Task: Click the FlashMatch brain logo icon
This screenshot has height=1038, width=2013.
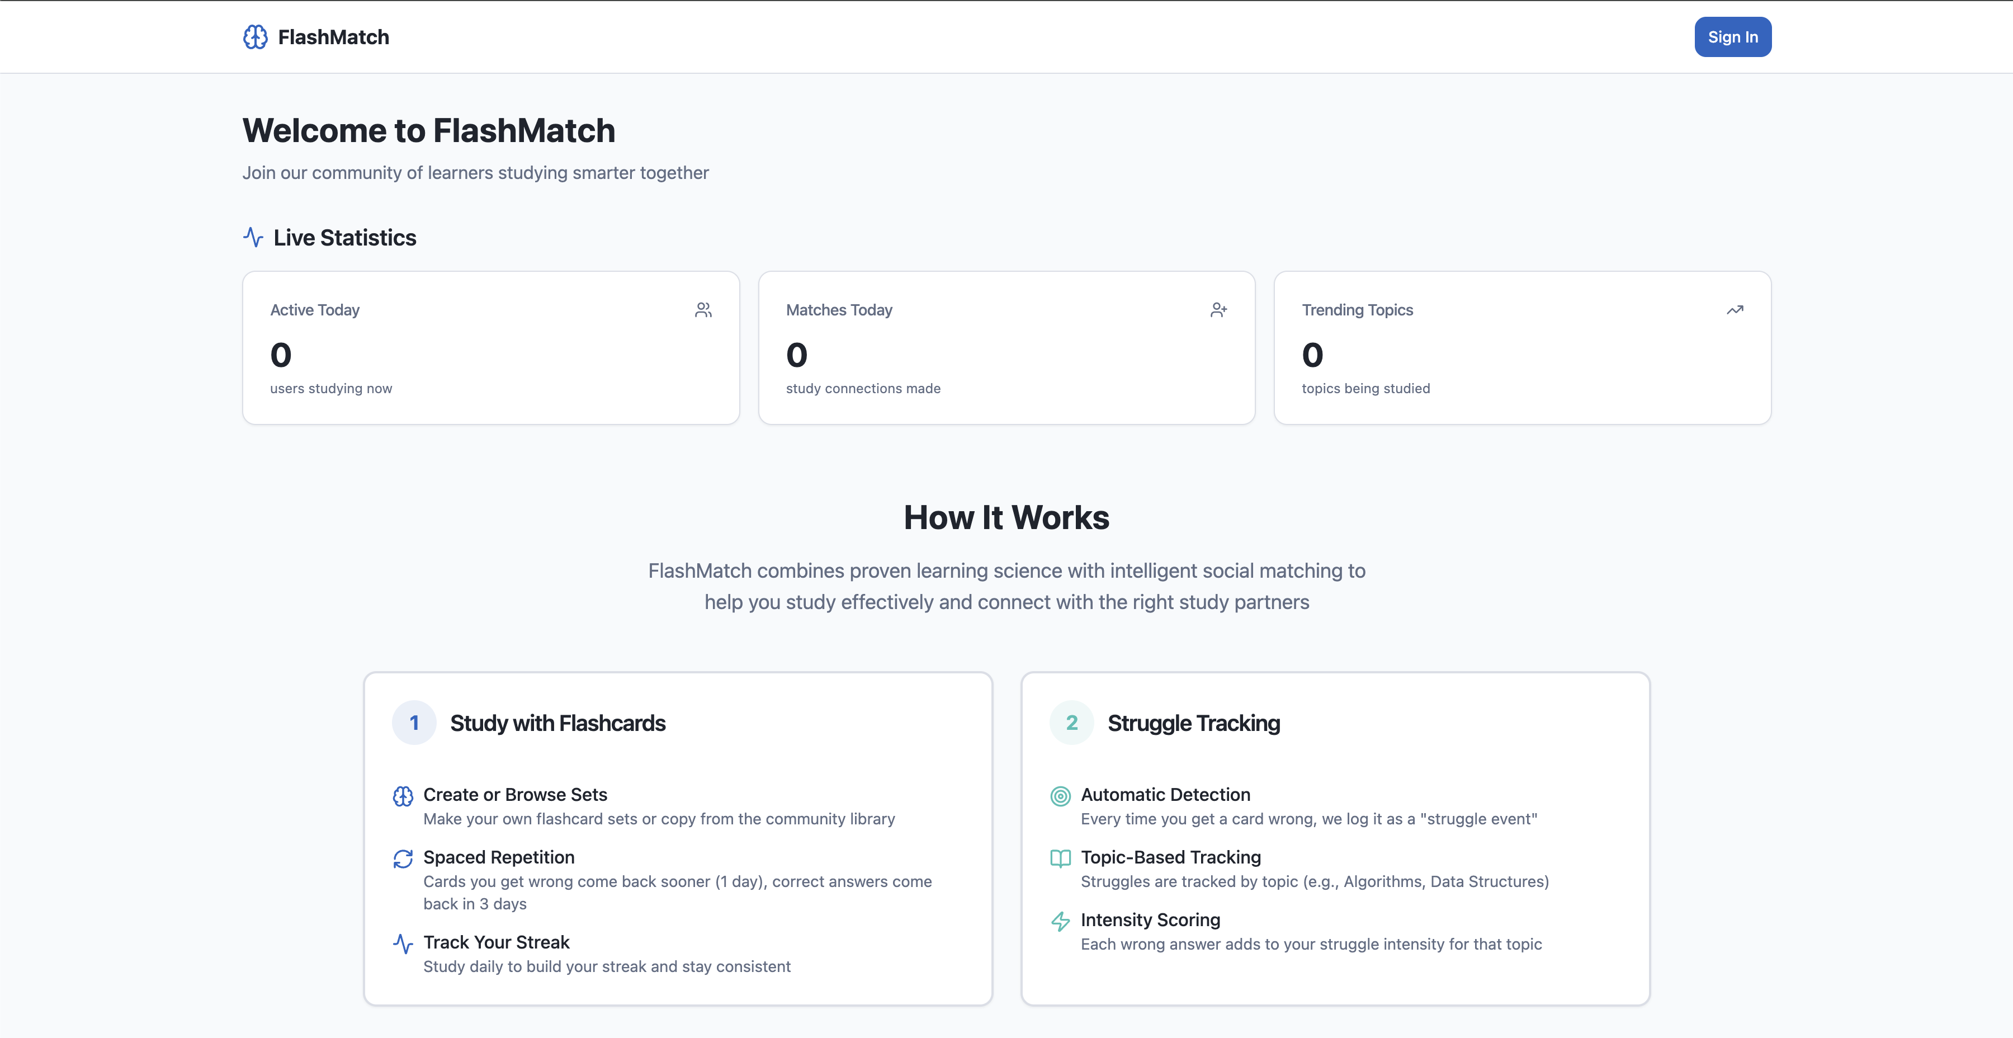Action: tap(255, 37)
